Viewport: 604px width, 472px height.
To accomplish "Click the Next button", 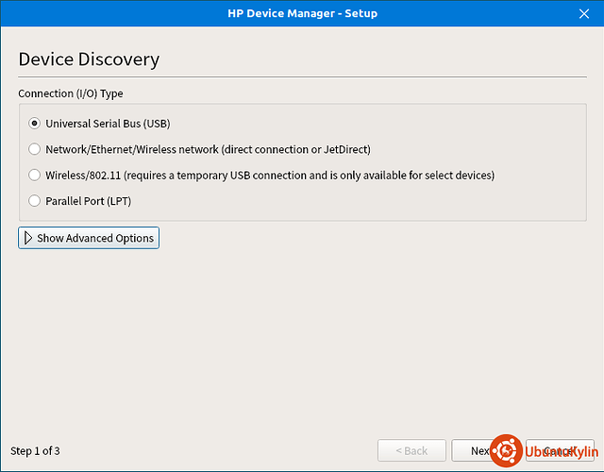I will 478,451.
